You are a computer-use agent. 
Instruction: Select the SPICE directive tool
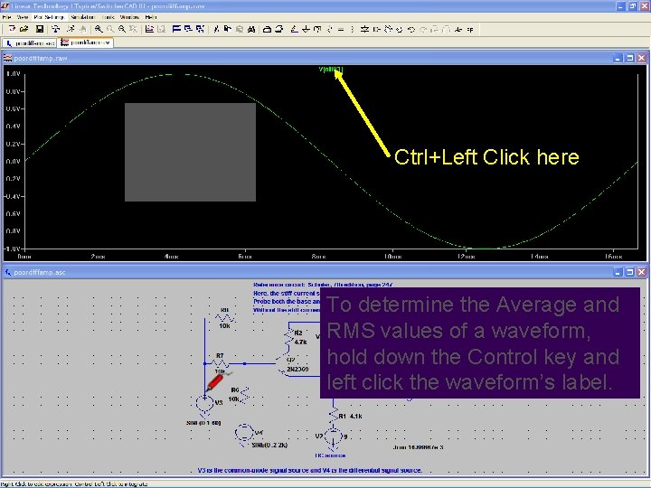(x=470, y=29)
